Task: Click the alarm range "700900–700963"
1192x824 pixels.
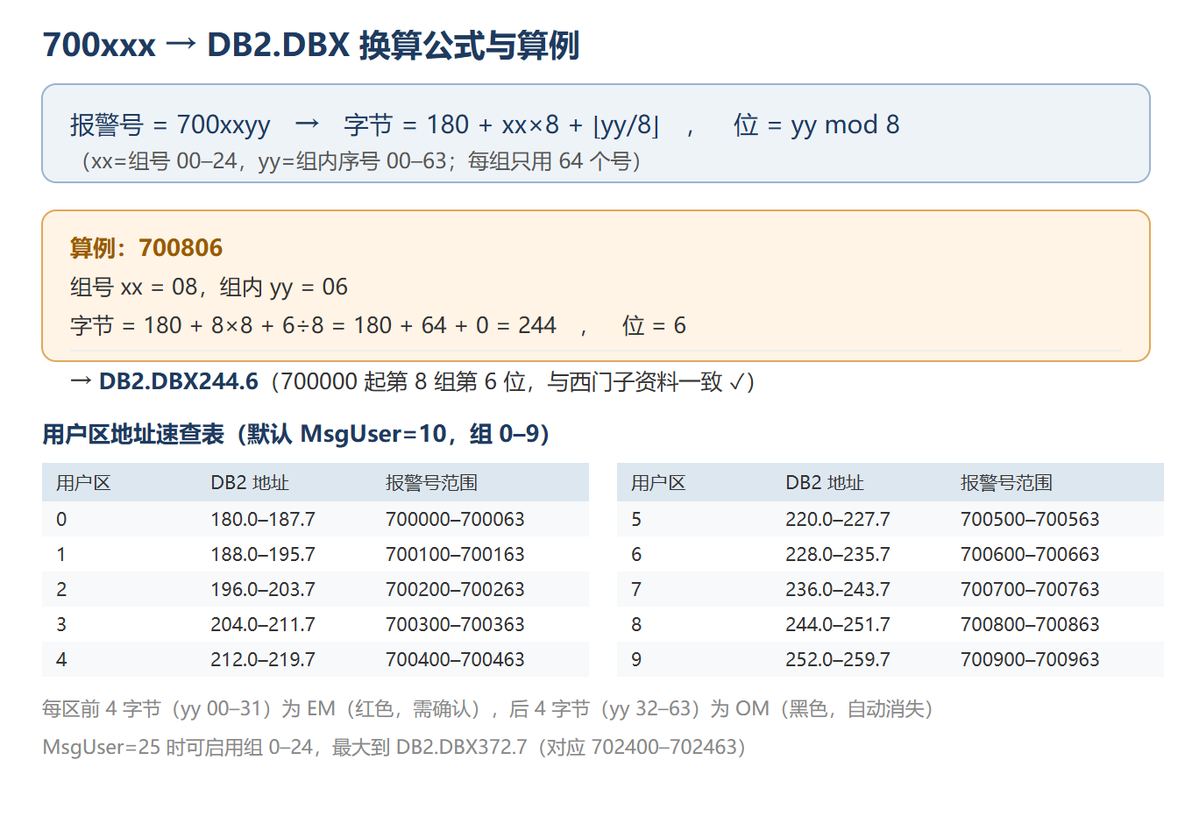Action: tap(1030, 659)
